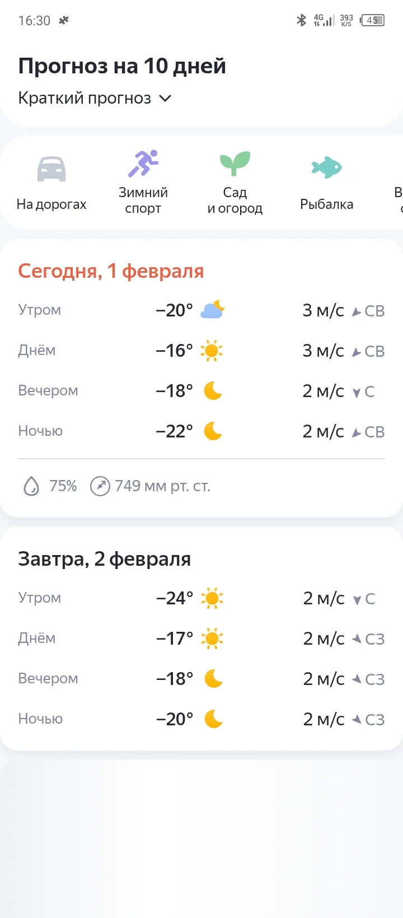Tap the 749 мм рт. ст. pressure value
This screenshot has height=918, width=403.
162,486
